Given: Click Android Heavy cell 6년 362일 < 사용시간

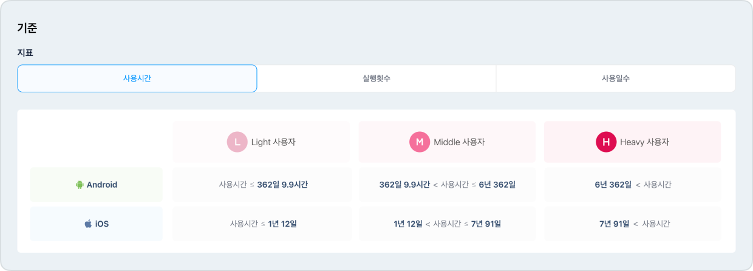Looking at the screenshot, I should tap(632, 185).
